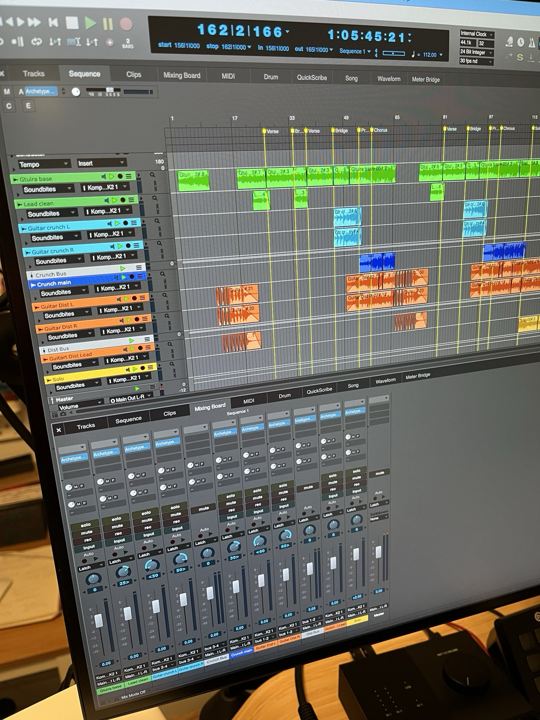This screenshot has height=720, width=540.
Task: Click the speaker icon on Lead clean track
Action: (107, 200)
